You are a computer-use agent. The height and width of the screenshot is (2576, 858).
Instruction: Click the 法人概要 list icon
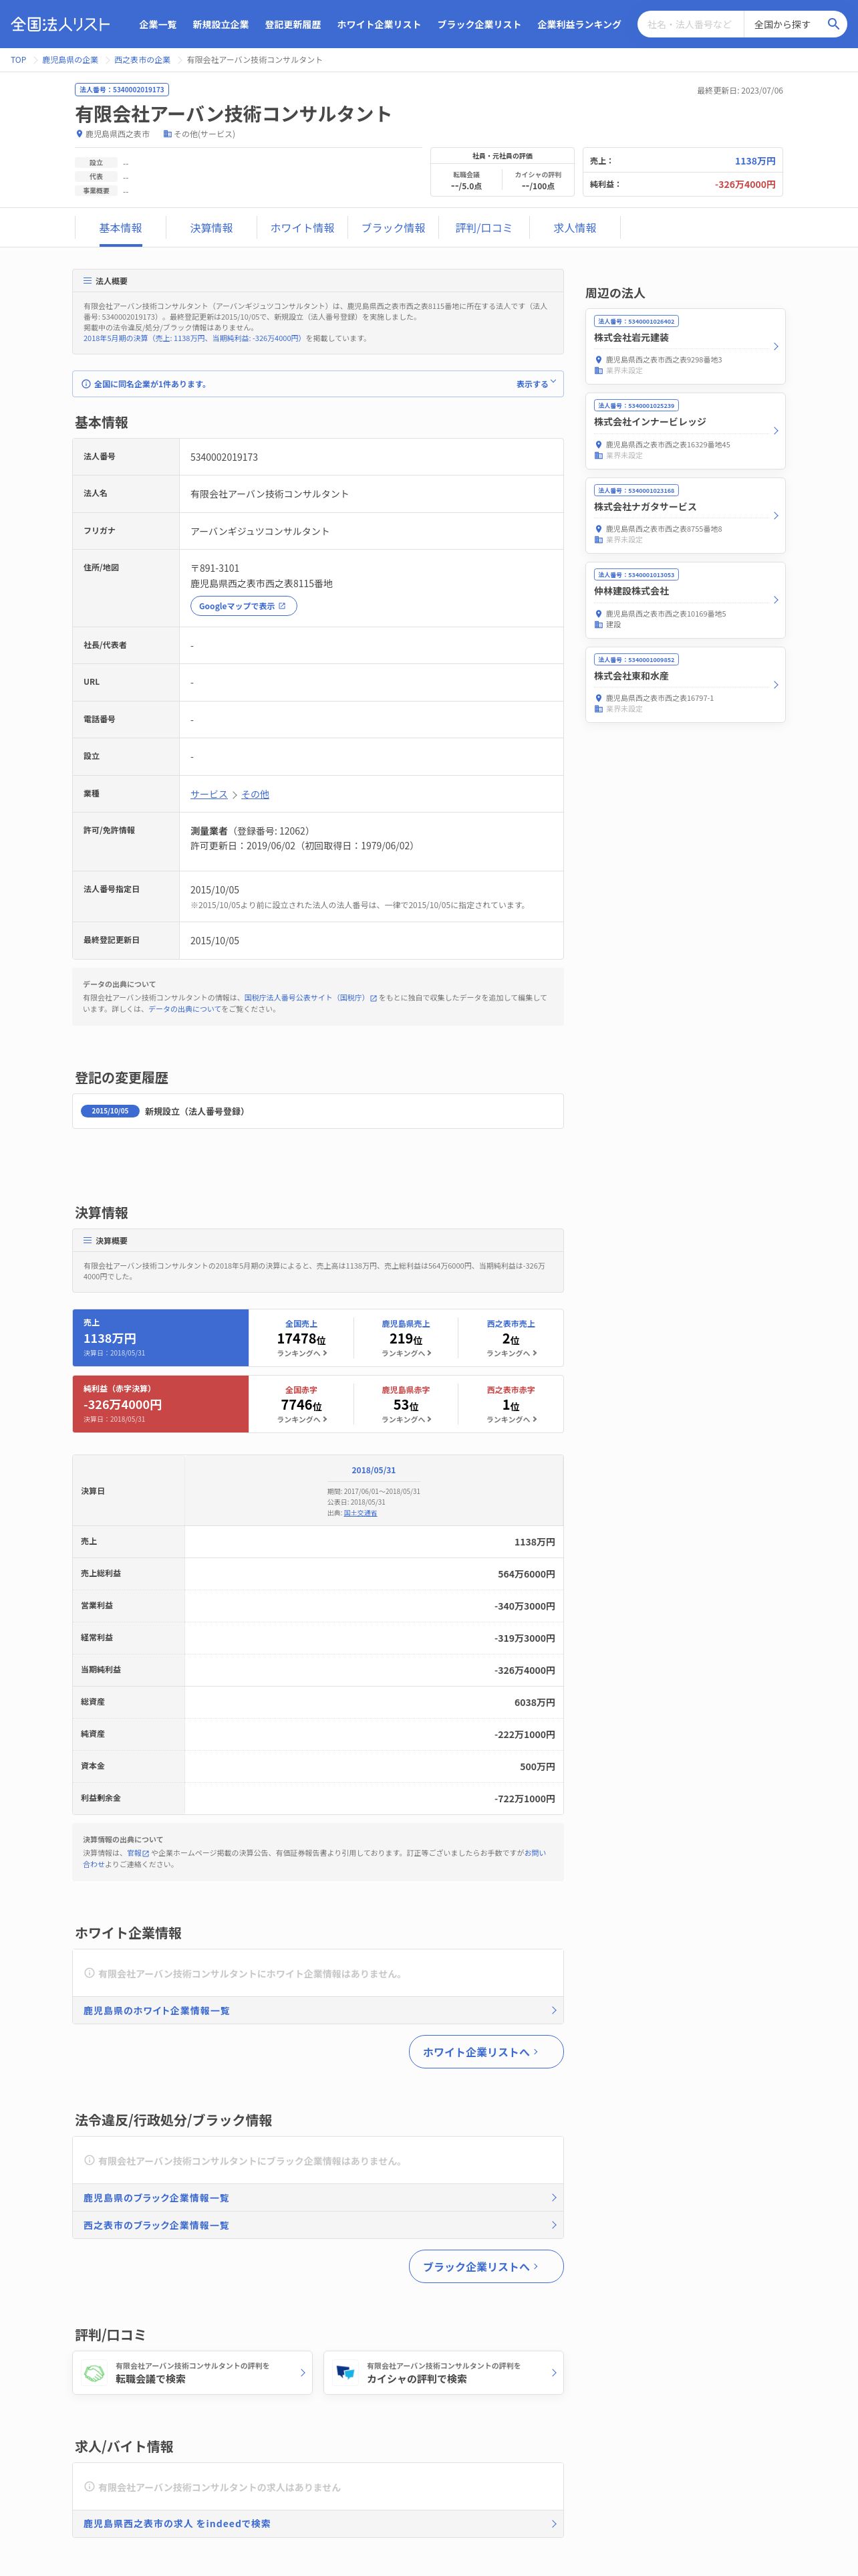click(x=88, y=281)
